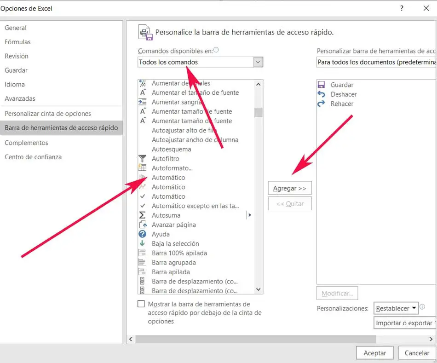Click the Deshacer undo arrow icon

point(322,94)
